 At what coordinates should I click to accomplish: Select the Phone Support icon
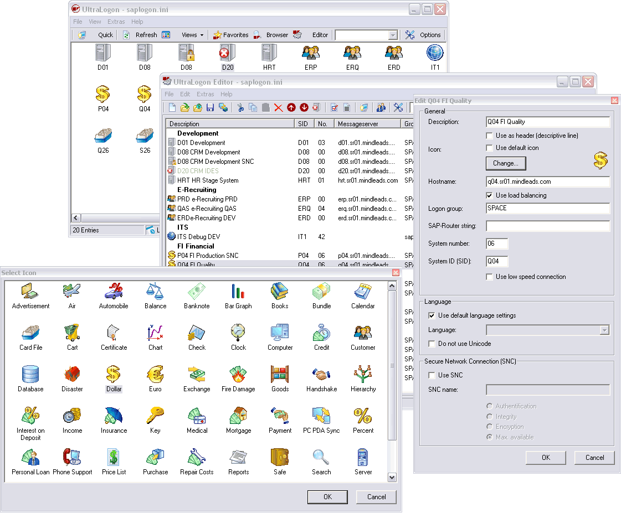click(72, 462)
